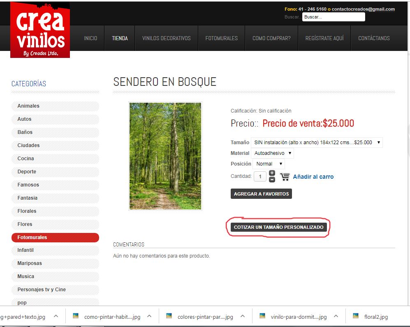Click the Añadir al carro link
410x327 pixels.
coord(313,177)
